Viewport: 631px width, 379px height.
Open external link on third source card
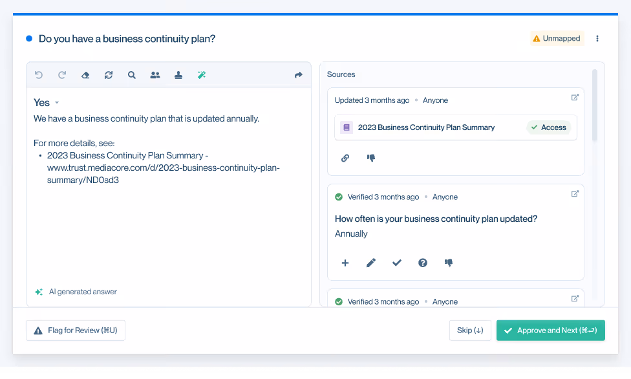[575, 298]
